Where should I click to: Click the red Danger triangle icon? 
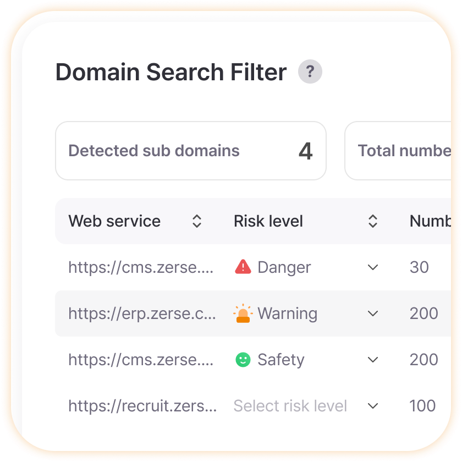pos(243,267)
